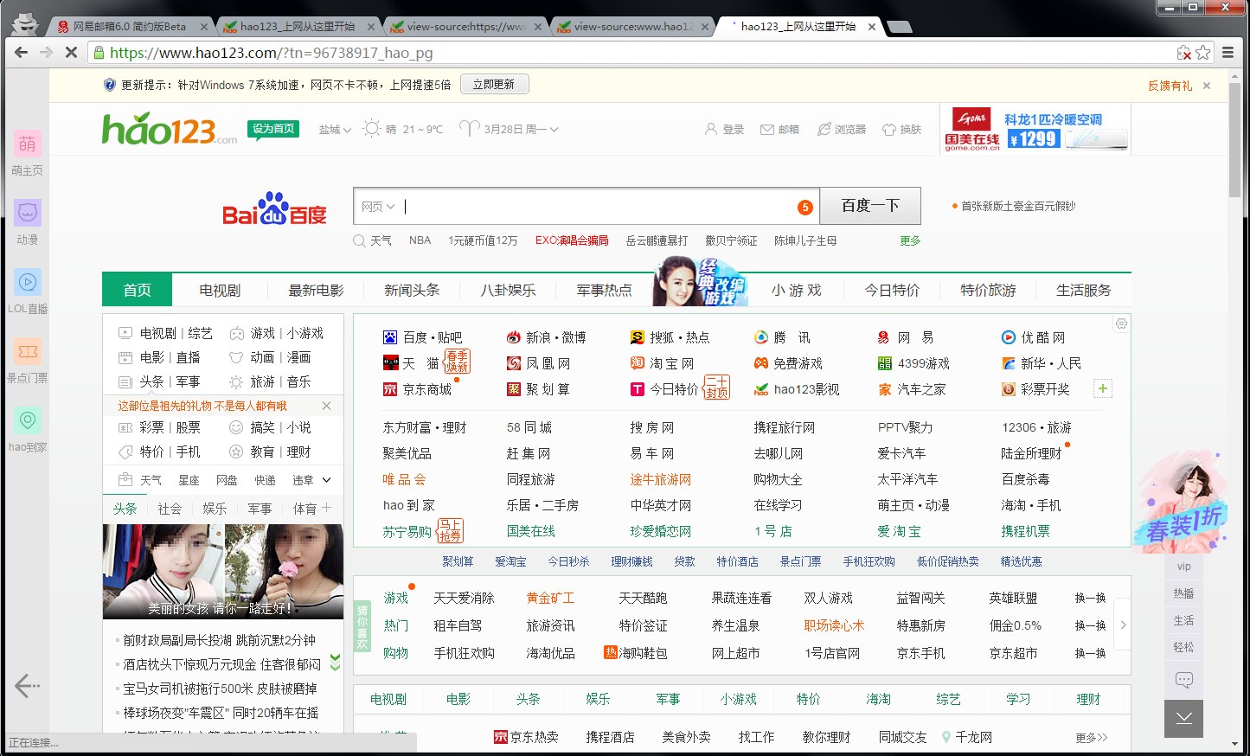The image size is (1250, 756).
Task: Click the left arrow collapse sidebar icon
Action: (x=27, y=686)
